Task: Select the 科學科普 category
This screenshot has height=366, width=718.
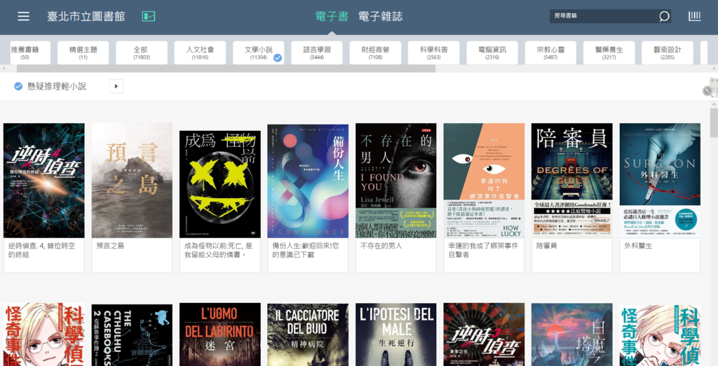Action: click(433, 52)
